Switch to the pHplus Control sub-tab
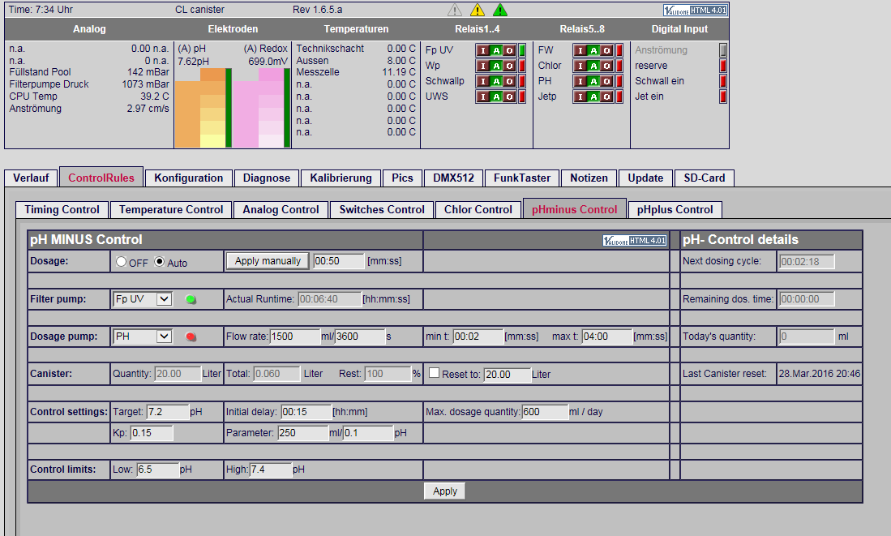This screenshot has width=891, height=536. click(x=675, y=210)
